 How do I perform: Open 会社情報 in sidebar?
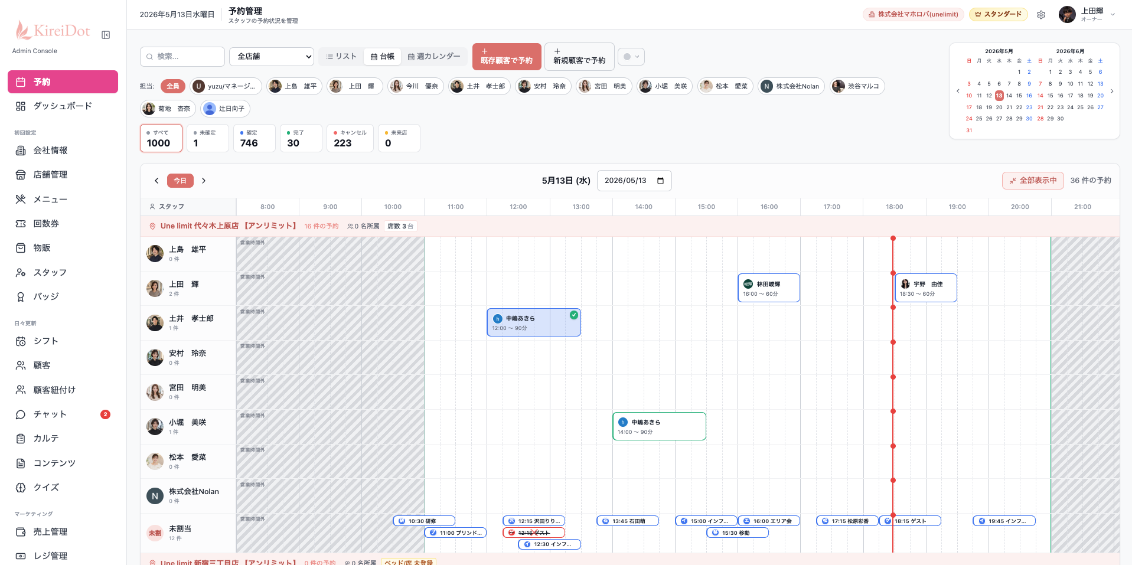pyautogui.click(x=63, y=151)
